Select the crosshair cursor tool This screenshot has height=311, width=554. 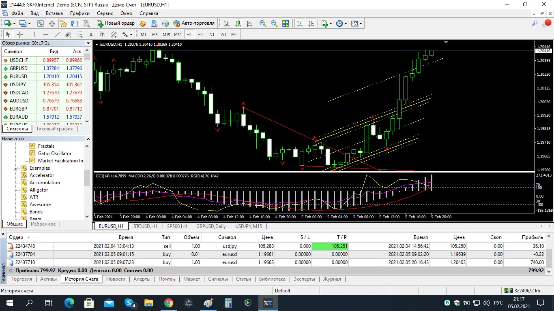(19, 34)
